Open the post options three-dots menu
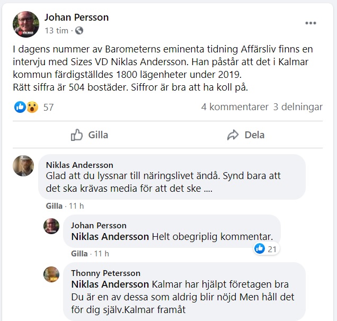337x321 pixels. coord(311,23)
